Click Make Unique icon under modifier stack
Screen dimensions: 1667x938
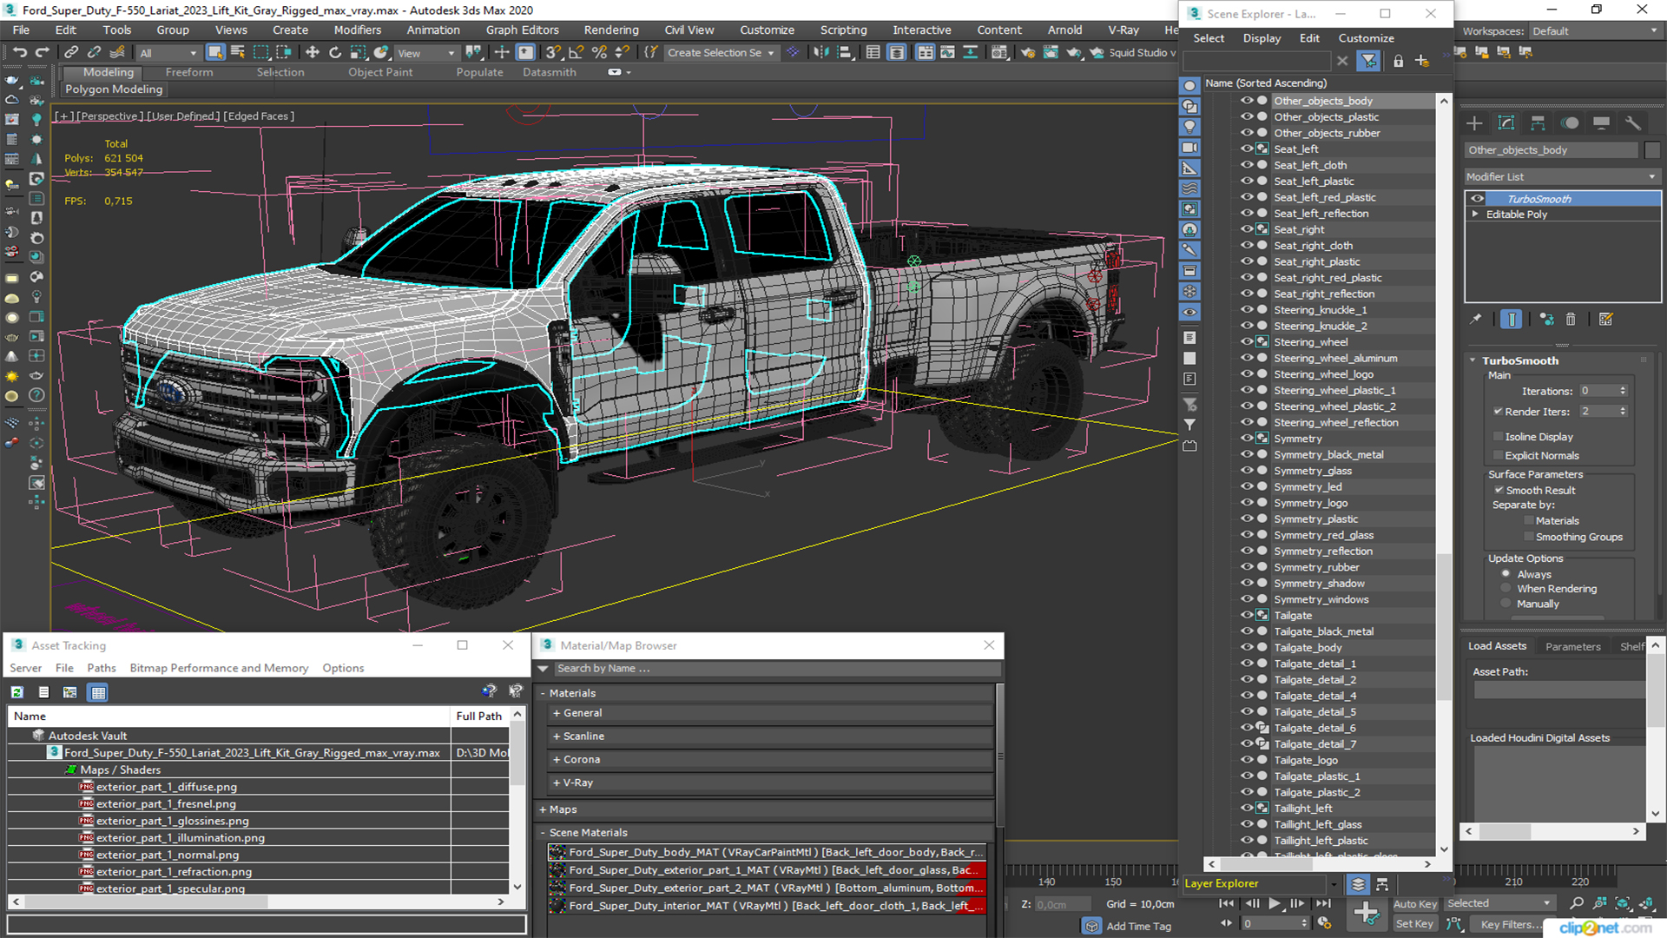(1546, 320)
